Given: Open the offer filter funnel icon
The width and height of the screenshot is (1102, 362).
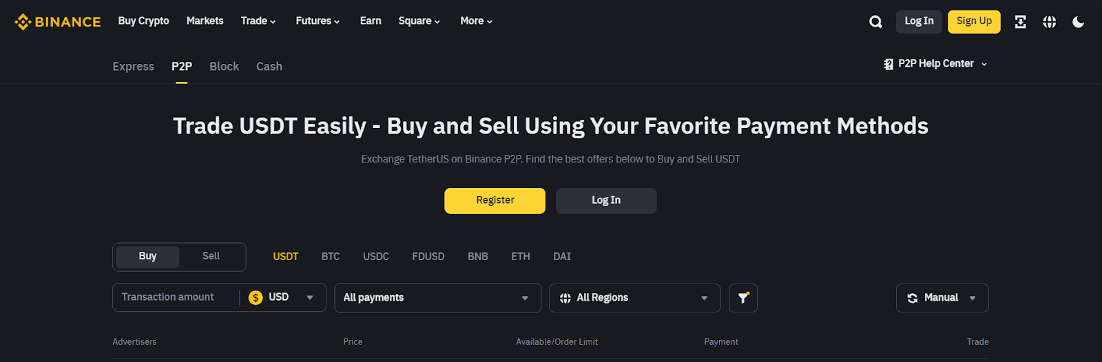Looking at the screenshot, I should (743, 298).
